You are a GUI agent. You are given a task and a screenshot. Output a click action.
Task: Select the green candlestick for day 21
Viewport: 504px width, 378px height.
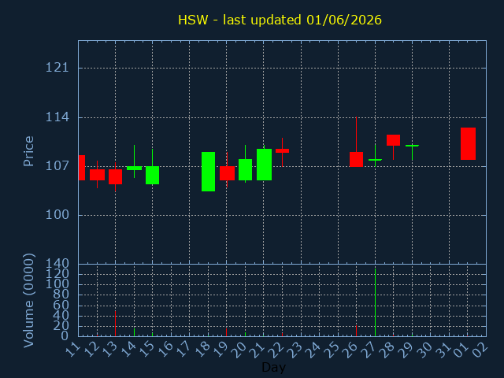[265, 165]
